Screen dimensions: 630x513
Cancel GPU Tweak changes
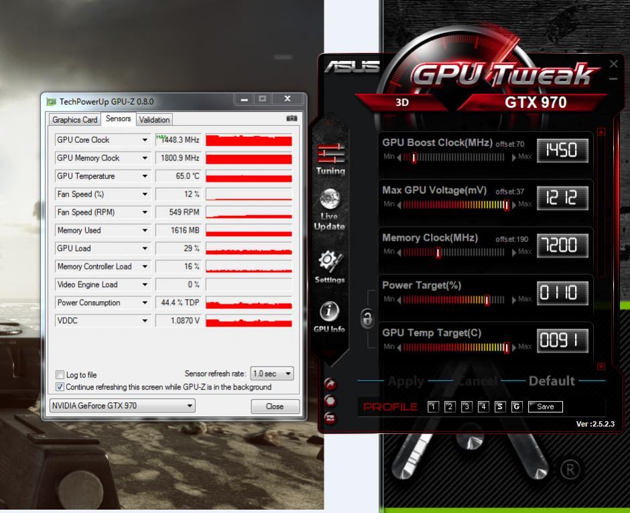click(x=477, y=381)
